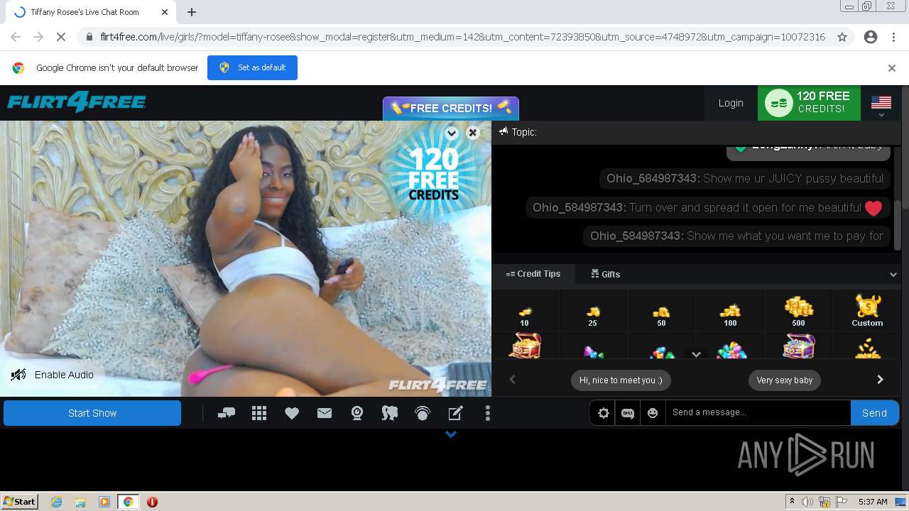Viewport: 909px width, 511px height.
Task: Open chat settings gear icon
Action: [604, 413]
